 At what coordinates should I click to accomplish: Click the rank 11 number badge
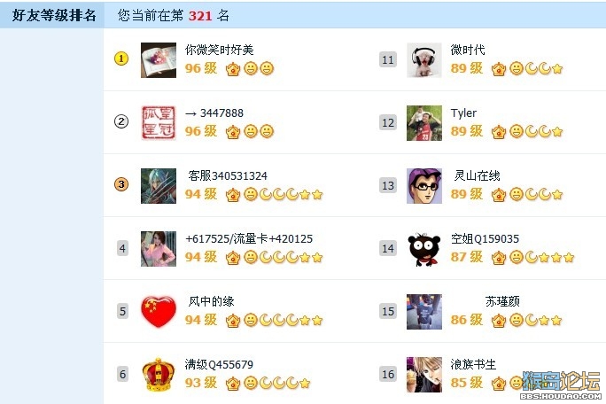pyautogui.click(x=388, y=59)
